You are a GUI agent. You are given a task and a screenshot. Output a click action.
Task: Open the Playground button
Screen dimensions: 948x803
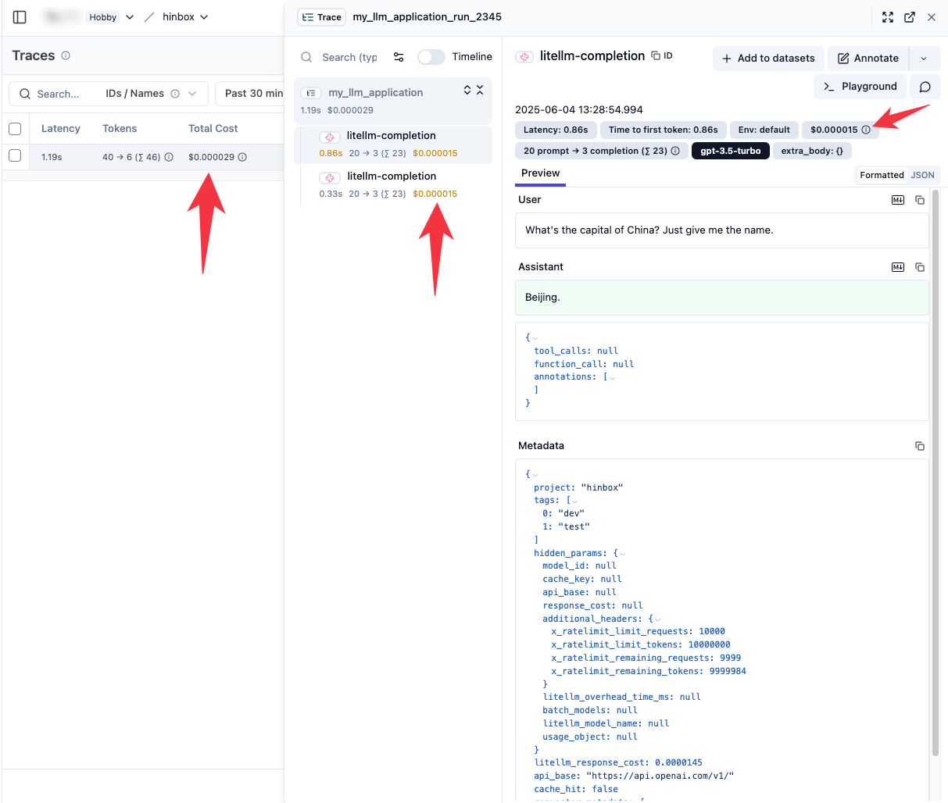coord(860,87)
